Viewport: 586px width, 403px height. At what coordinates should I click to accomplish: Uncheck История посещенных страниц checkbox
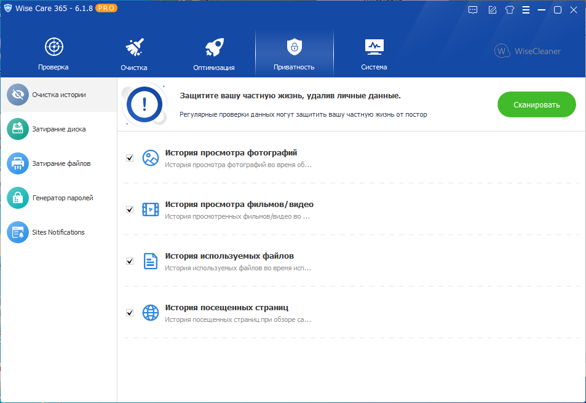[130, 313]
